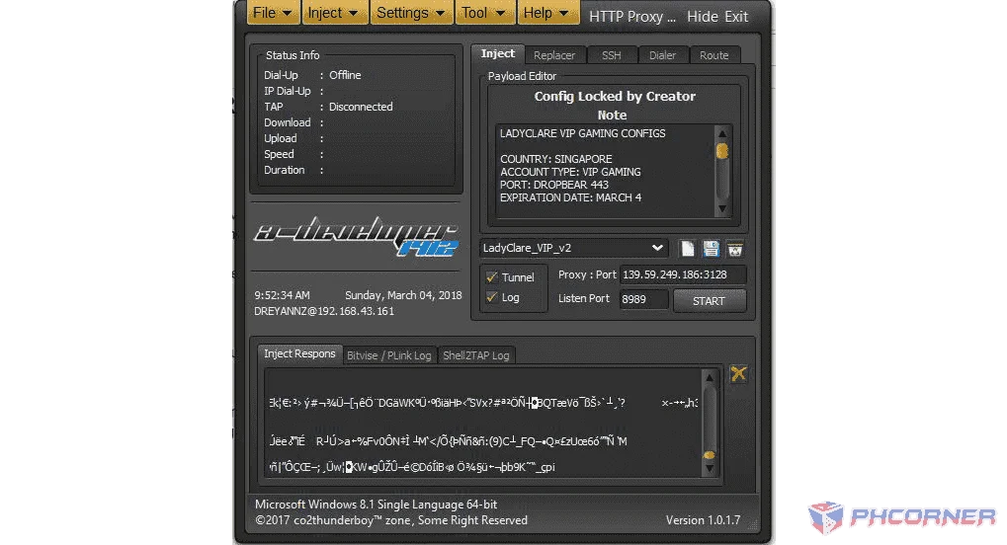This screenshot has width=1007, height=545.
Task: Select the Bitvise / PLink Log tab
Action: coord(389,355)
